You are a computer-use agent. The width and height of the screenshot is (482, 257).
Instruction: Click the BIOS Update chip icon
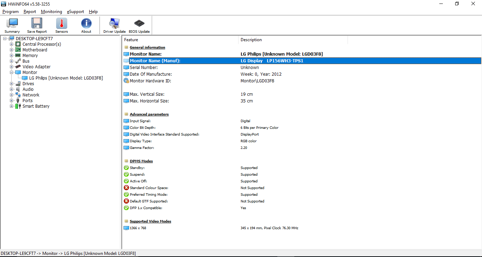tap(139, 24)
